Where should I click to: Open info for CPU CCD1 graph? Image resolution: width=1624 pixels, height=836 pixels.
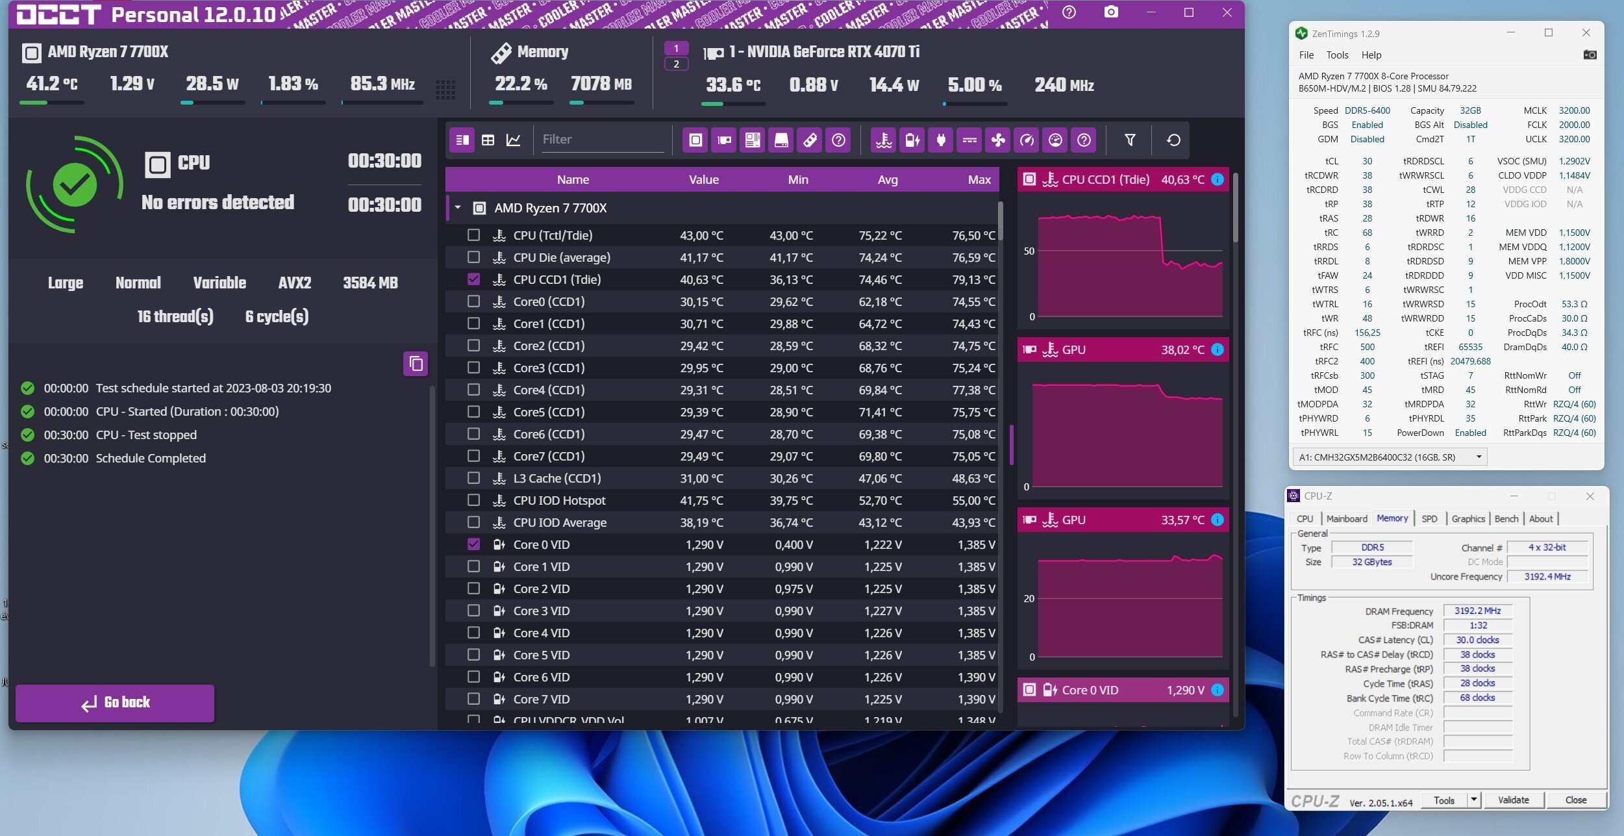[1218, 179]
